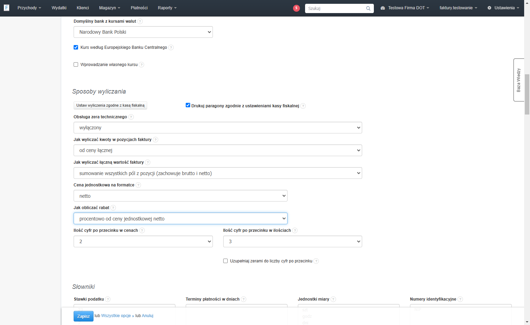Open the Przychody menu
The width and height of the screenshot is (530, 325).
[29, 8]
